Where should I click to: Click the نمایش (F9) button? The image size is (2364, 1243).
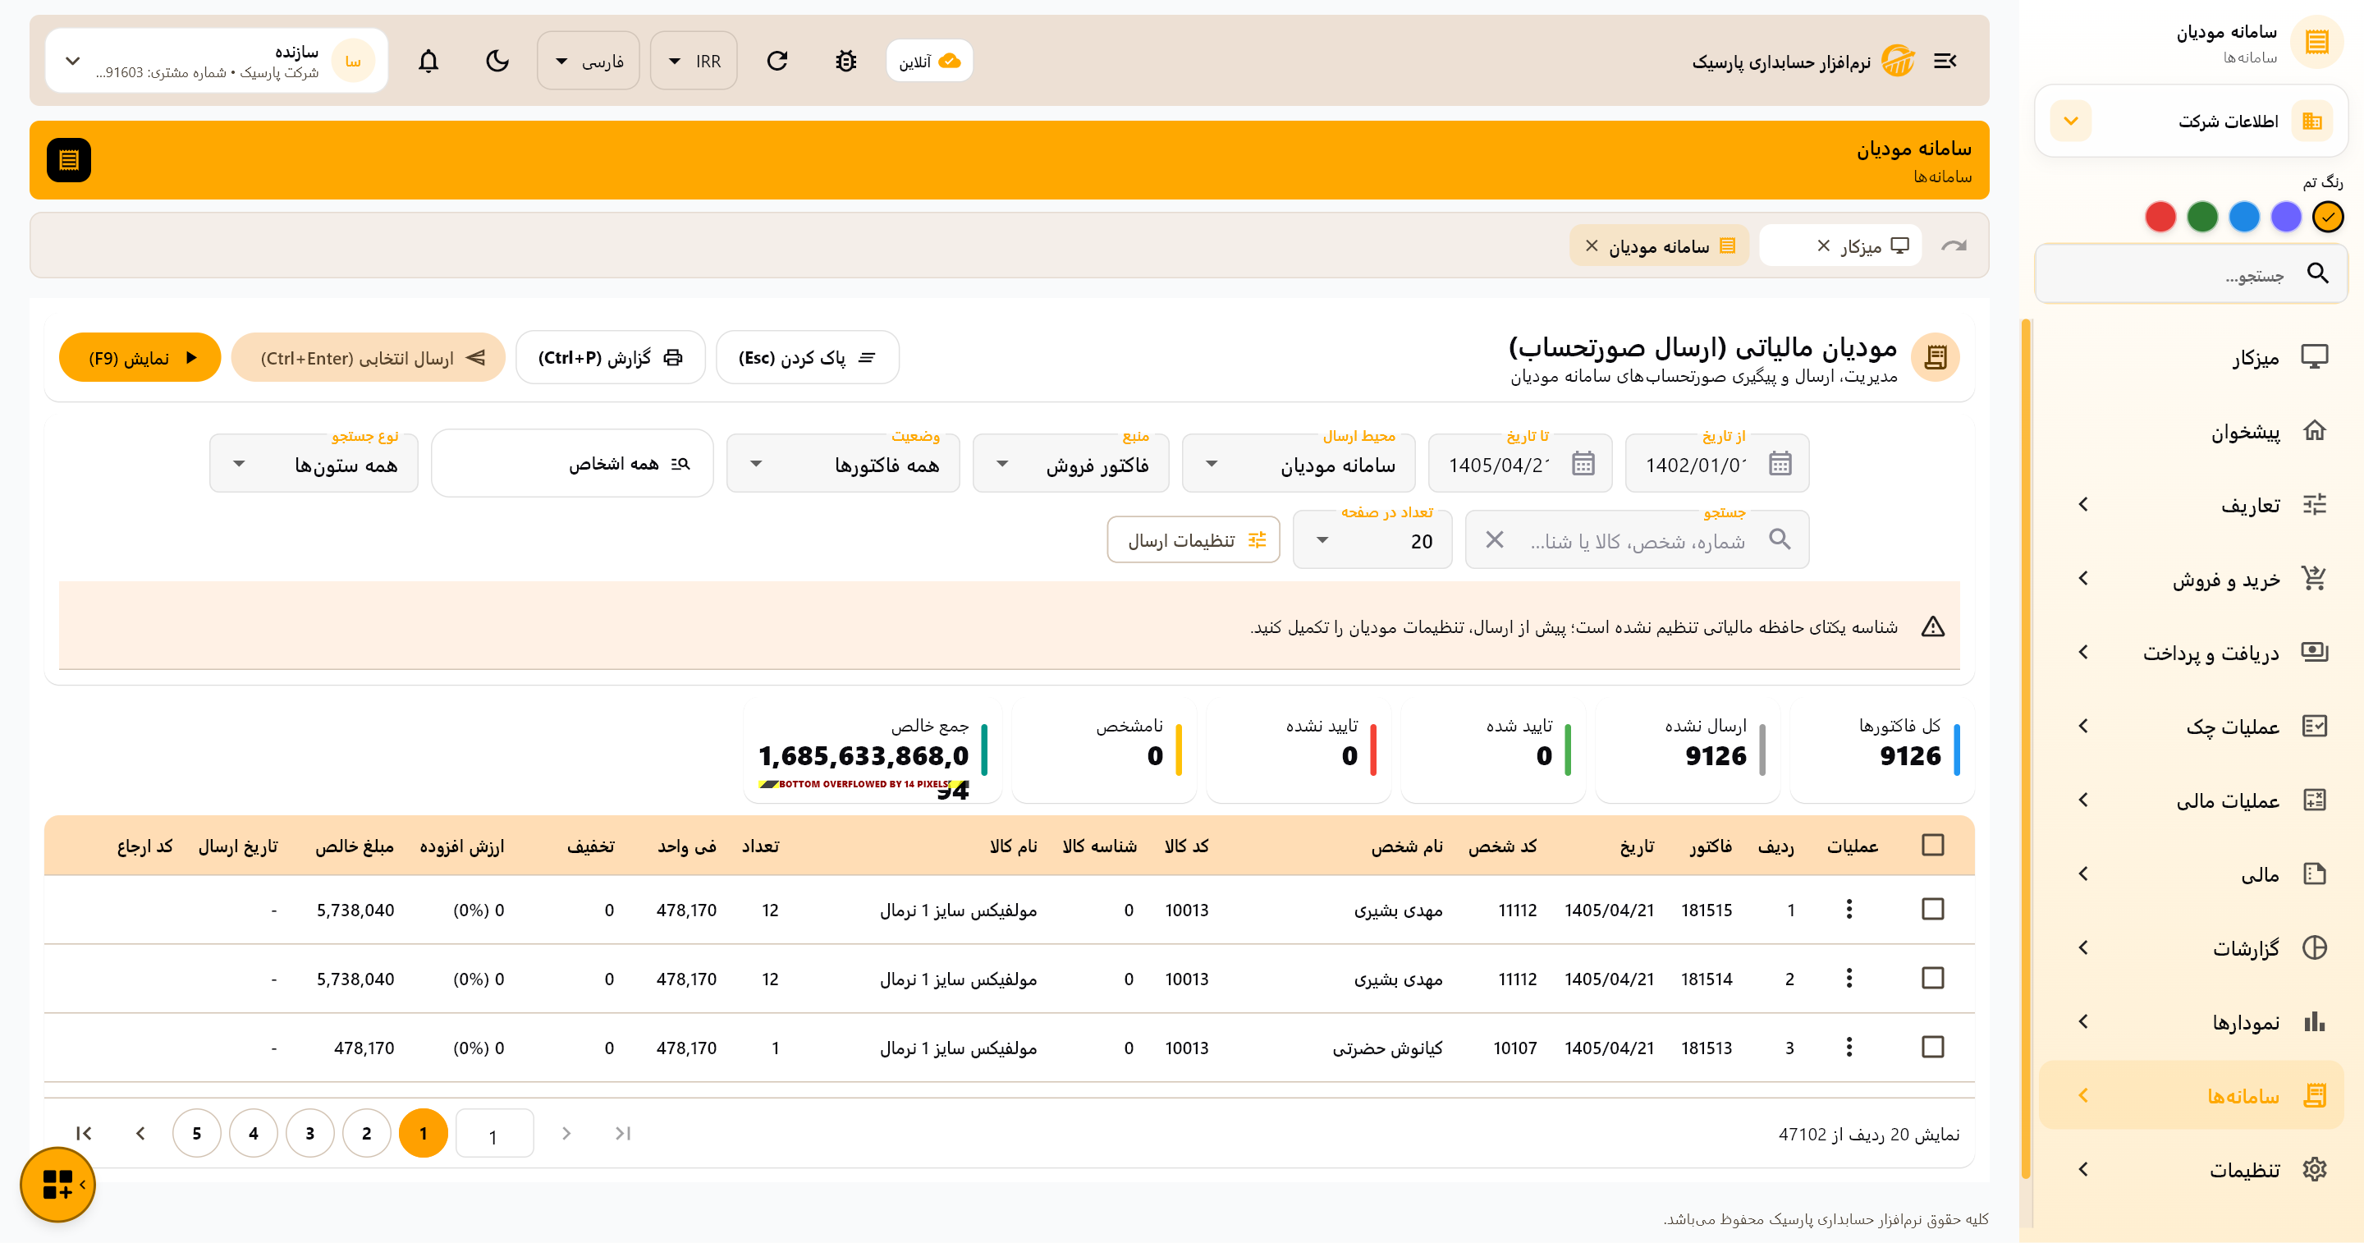coord(140,357)
